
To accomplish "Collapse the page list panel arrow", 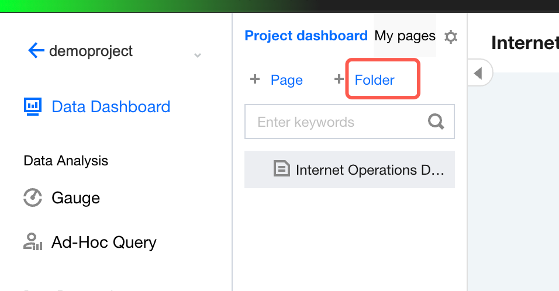I will [x=479, y=74].
